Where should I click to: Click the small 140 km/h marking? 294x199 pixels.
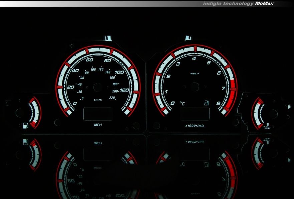click(108, 72)
